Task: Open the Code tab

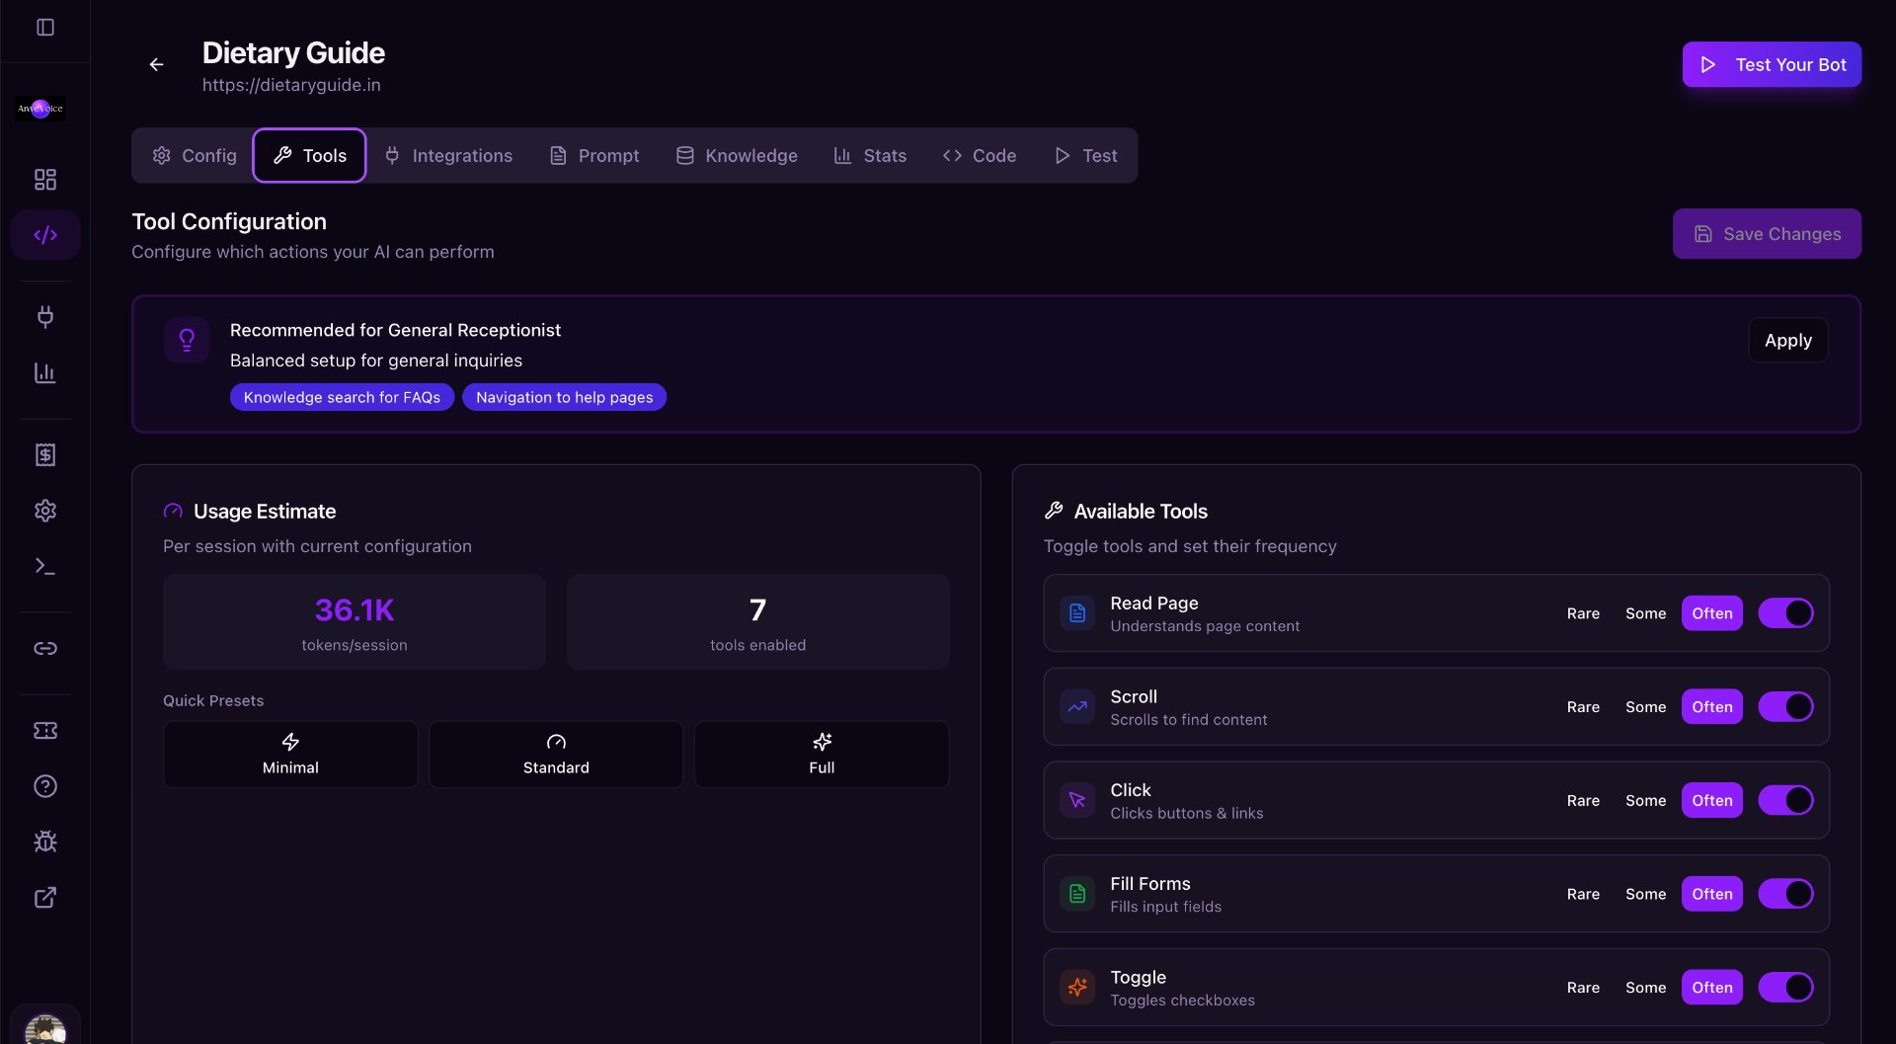Action: tap(980, 156)
